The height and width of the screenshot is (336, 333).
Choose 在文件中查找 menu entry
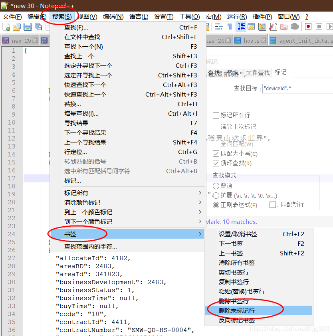click(x=128, y=37)
